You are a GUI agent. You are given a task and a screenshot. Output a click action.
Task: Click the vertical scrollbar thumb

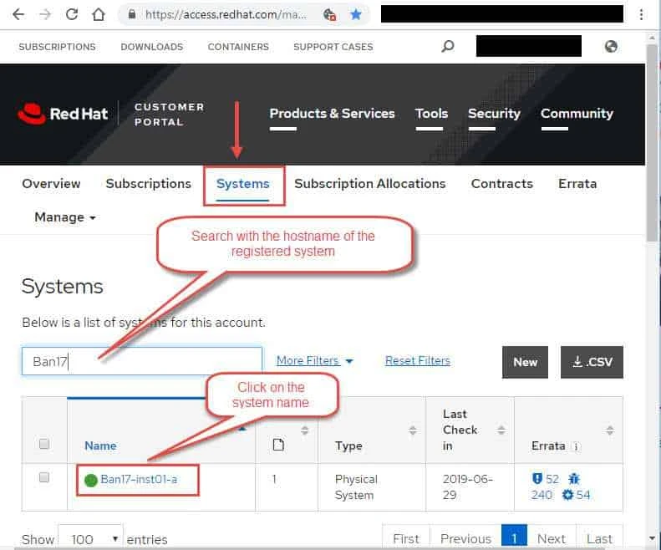(653, 141)
